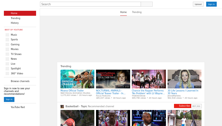Viewport: 222px width, 126px height.
Task: Click the Upload button
Action: tap(198, 4)
